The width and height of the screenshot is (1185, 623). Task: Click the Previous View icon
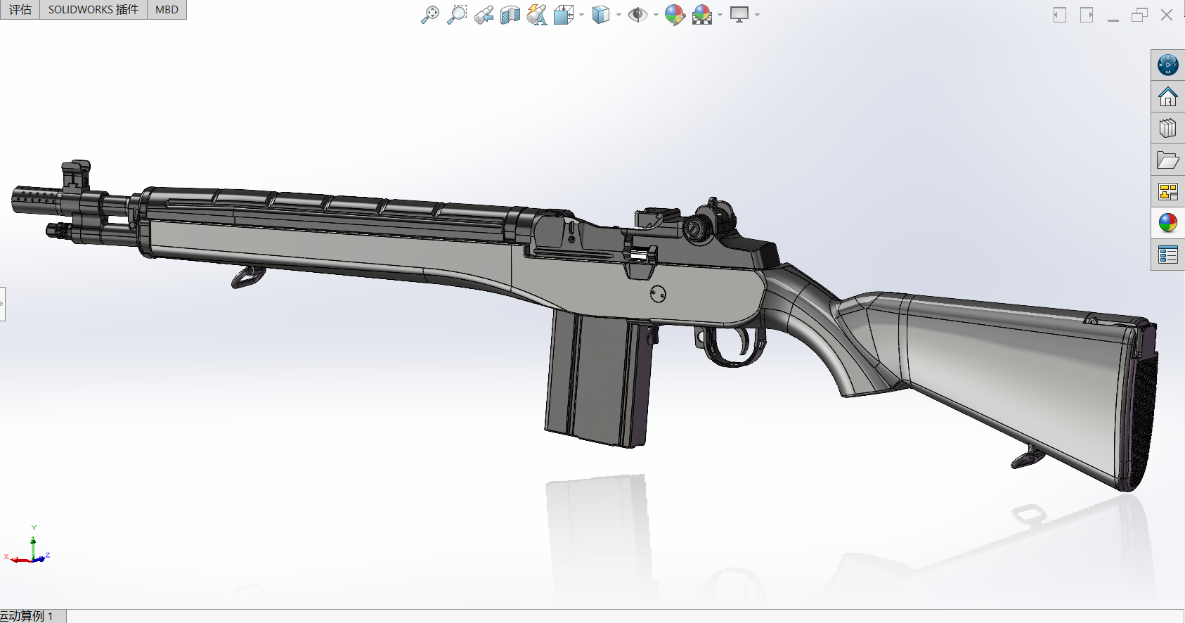(x=484, y=14)
